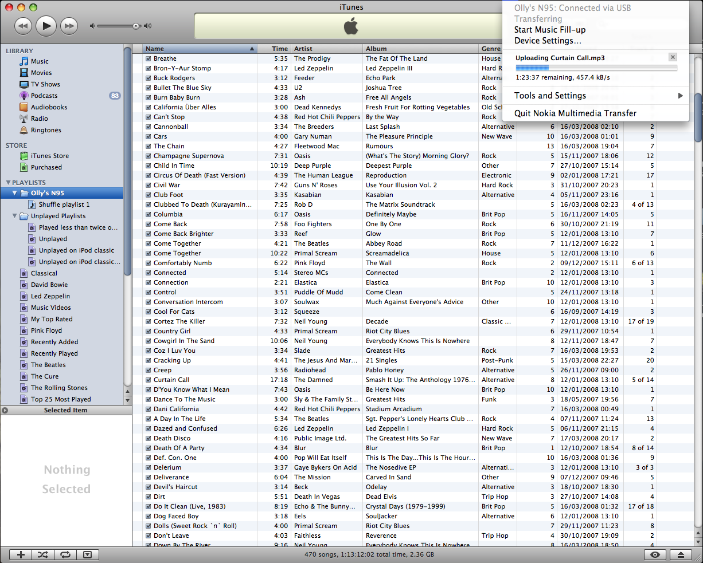Skip to previous track button

point(23,25)
